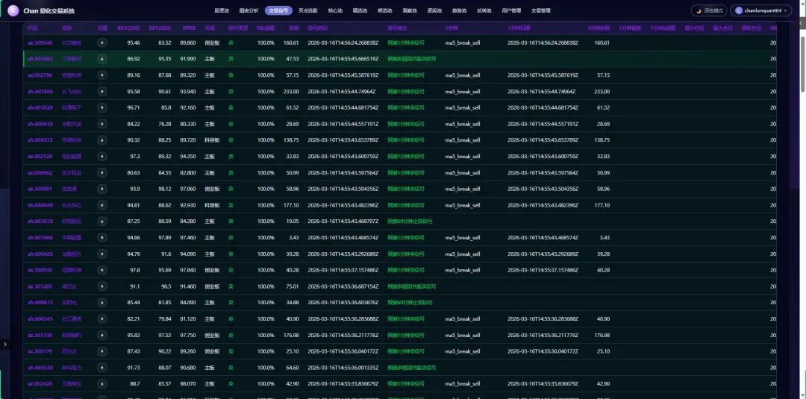Viewport: 806px width, 399px height.
Task: Open the 核心池 nav tab
Action: pyautogui.click(x=334, y=10)
